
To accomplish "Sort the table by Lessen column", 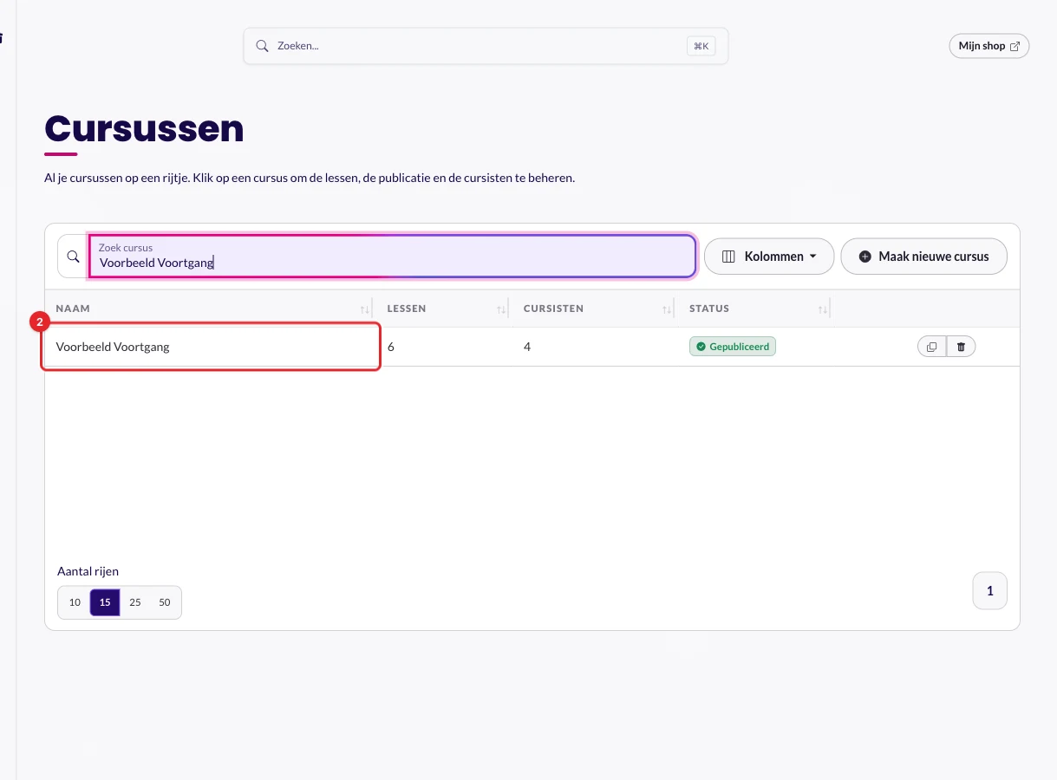I will pos(501,309).
